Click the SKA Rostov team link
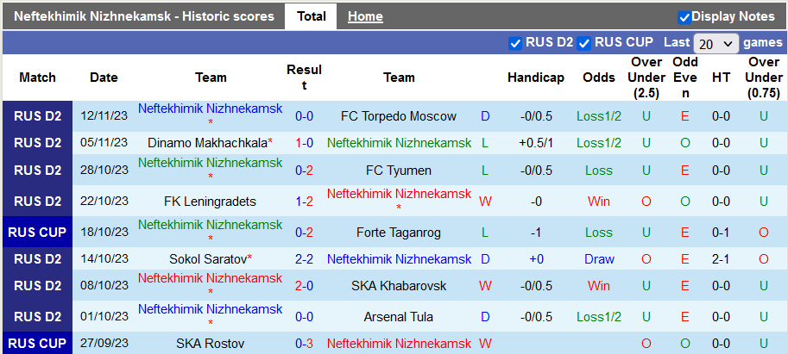The height and width of the screenshot is (354, 788). (x=210, y=344)
